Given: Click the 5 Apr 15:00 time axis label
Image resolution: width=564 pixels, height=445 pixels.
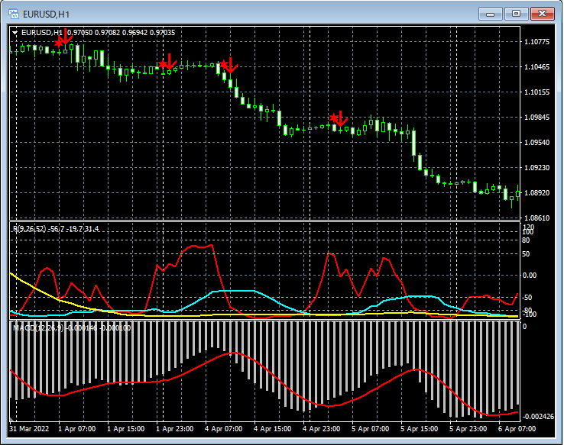Looking at the screenshot, I should (418, 429).
